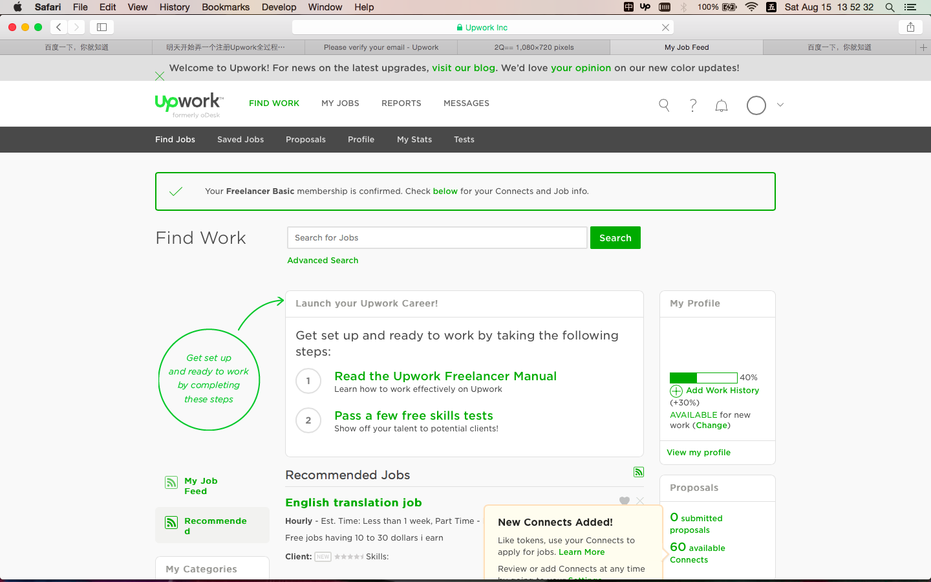Open the notifications bell icon
The image size is (931, 582).
click(x=721, y=105)
